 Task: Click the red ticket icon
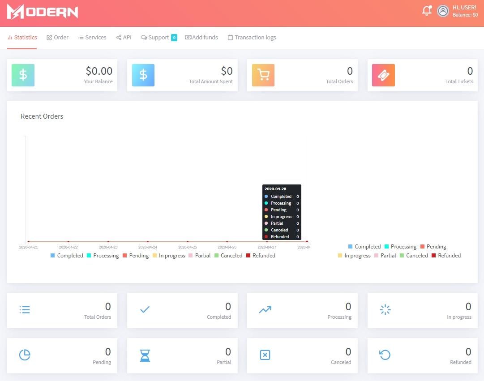point(383,75)
